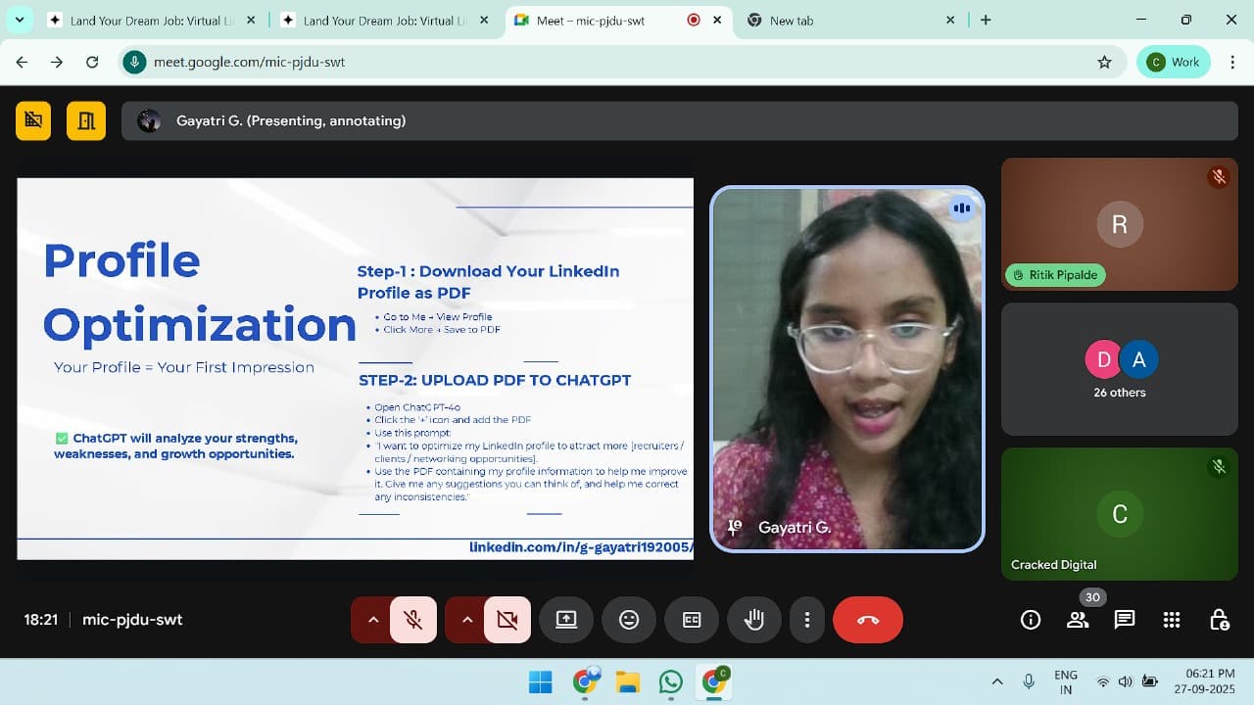The width and height of the screenshot is (1254, 705).
Task: Open the tab search dropdown in Chrome
Action: tap(19, 20)
